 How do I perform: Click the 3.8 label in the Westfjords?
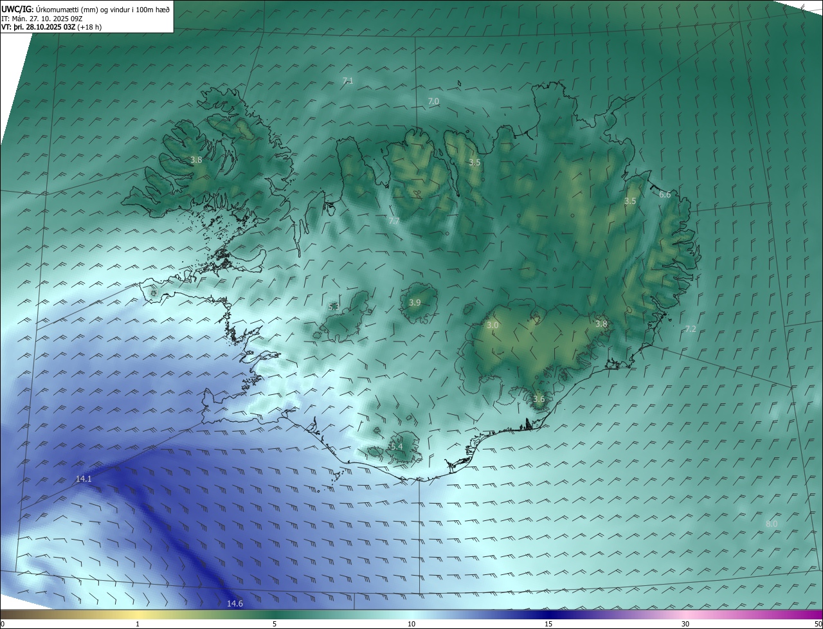[196, 160]
